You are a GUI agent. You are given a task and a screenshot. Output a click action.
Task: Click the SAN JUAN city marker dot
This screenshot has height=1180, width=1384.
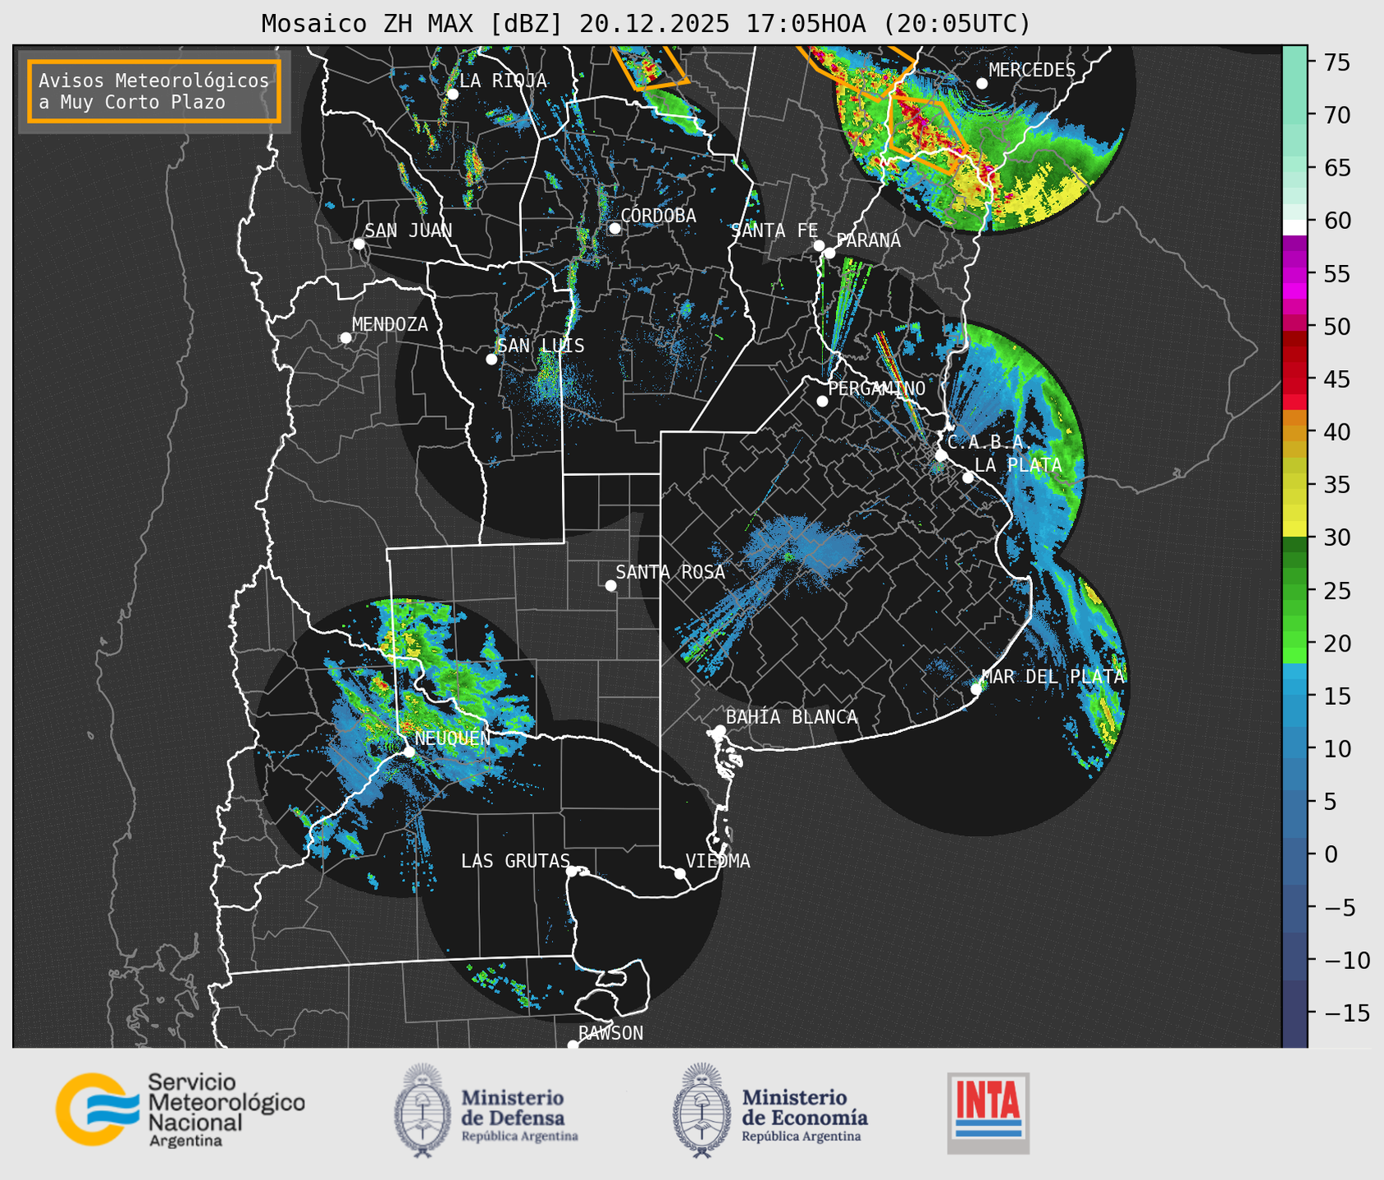[359, 244]
